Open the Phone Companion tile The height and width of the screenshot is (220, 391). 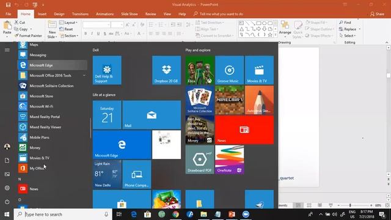click(x=137, y=174)
